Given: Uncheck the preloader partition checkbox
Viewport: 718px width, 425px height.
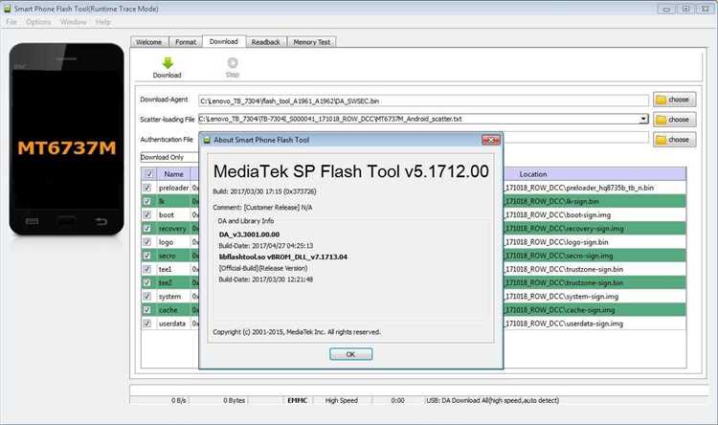Looking at the screenshot, I should point(147,189).
